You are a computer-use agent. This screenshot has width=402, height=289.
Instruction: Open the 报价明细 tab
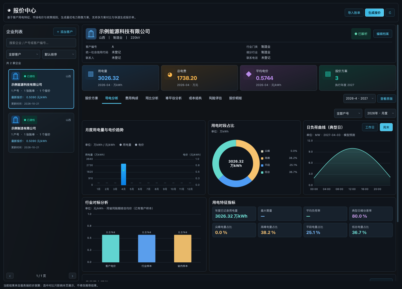coord(235,98)
